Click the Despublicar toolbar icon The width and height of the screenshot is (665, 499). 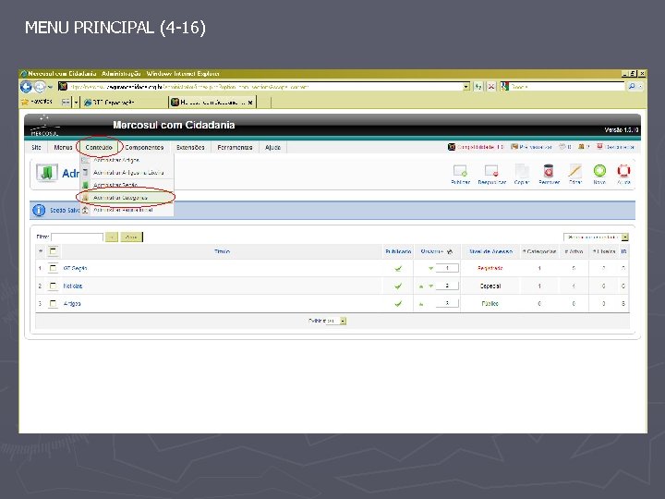pos(491,171)
